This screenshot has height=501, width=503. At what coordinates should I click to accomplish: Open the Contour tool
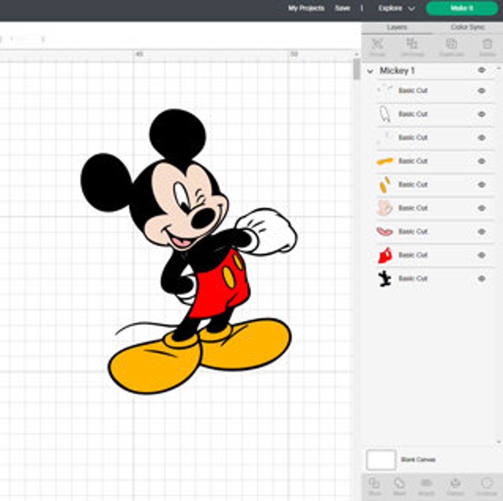[485, 485]
